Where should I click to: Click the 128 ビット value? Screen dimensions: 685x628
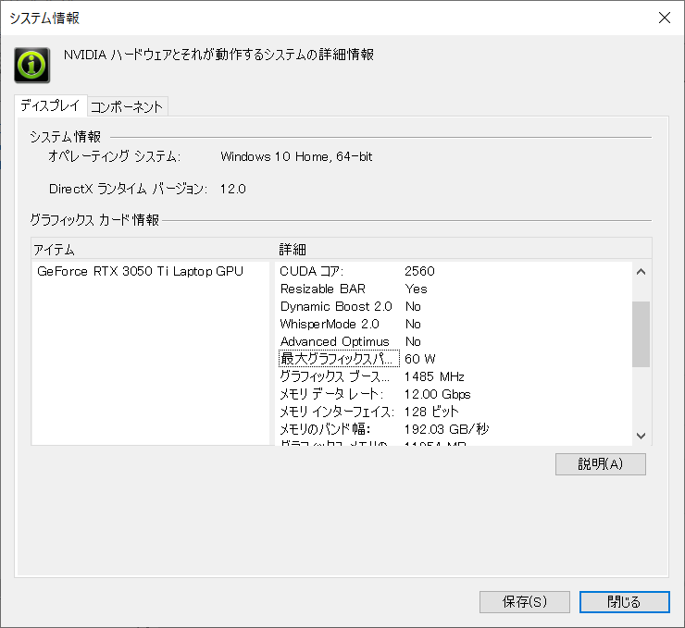(x=431, y=412)
